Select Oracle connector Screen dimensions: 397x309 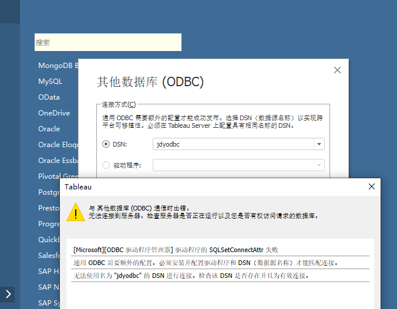(49, 129)
